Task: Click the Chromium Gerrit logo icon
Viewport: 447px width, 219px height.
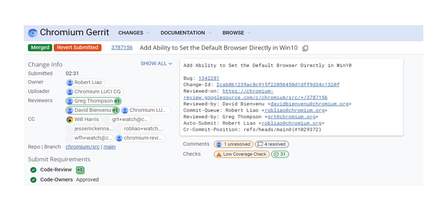Action: point(33,33)
